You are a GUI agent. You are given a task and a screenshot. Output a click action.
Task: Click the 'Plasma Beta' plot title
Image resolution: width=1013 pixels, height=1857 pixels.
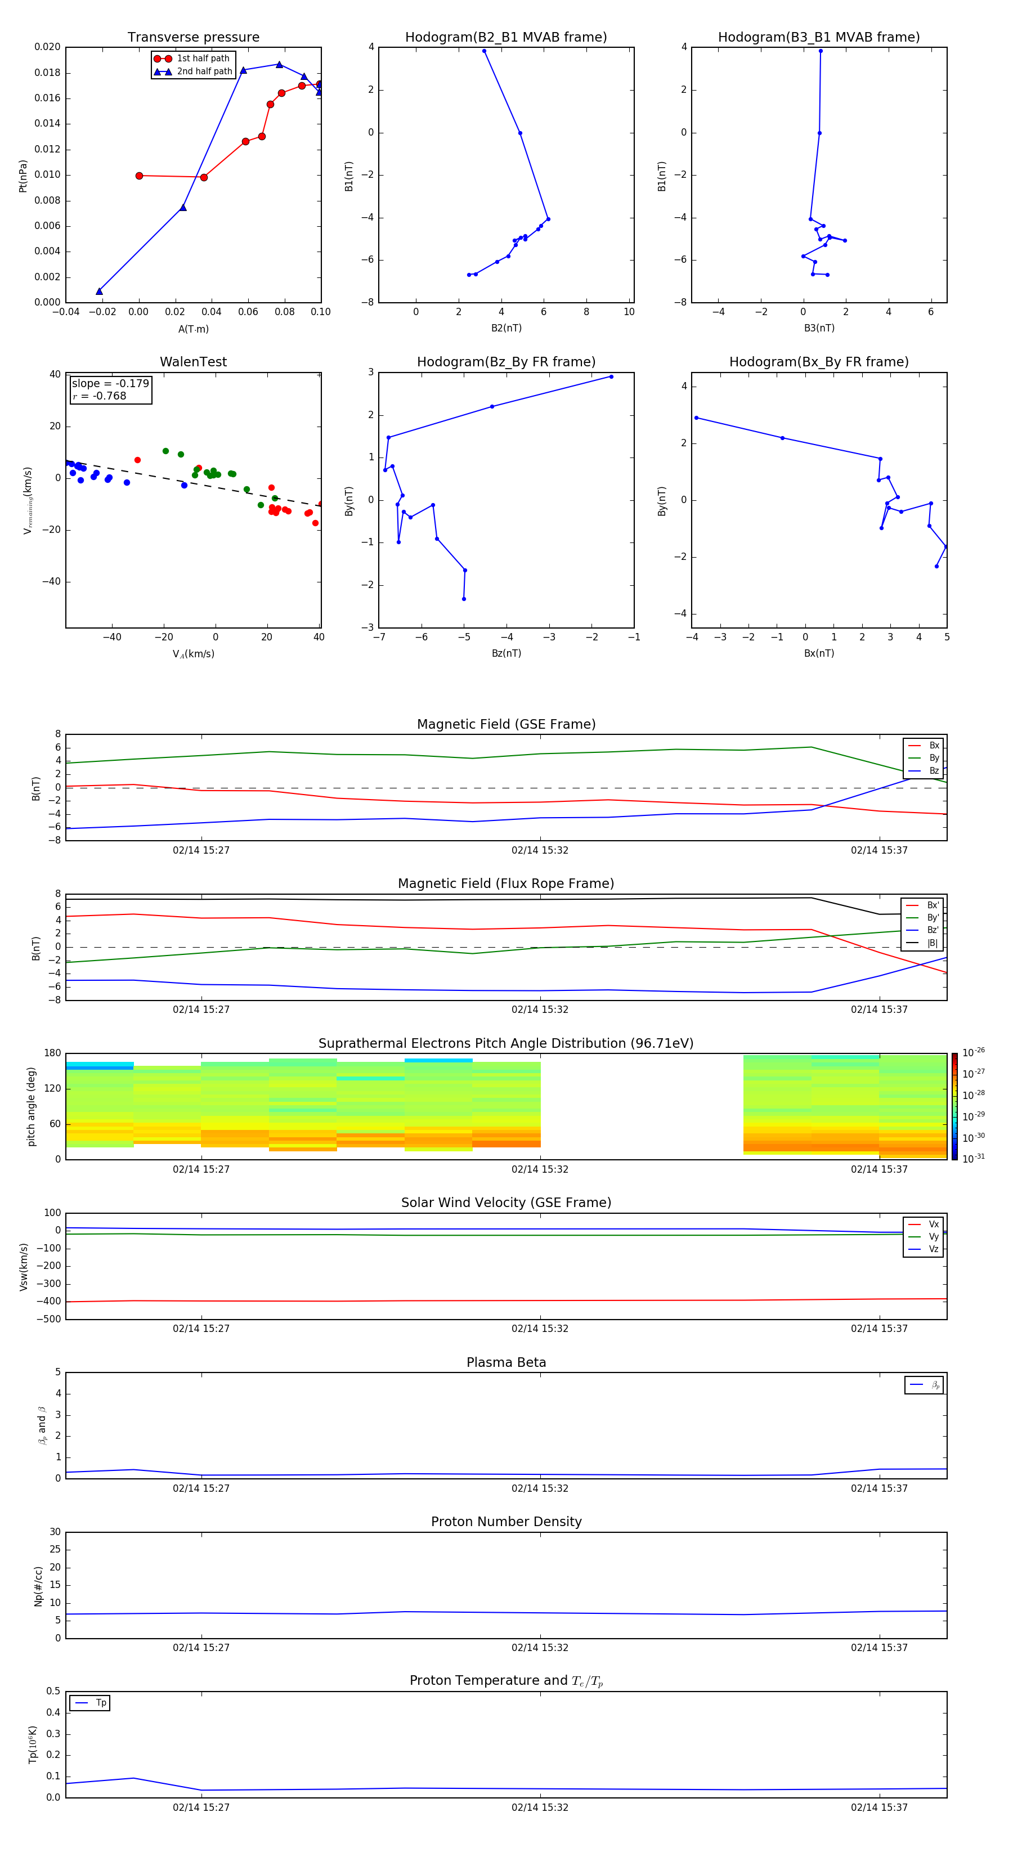tap(506, 1362)
